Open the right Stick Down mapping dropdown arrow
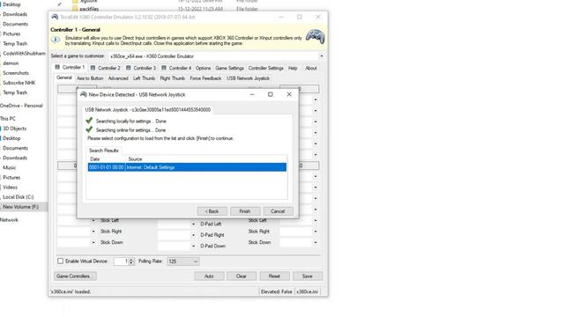The image size is (564, 317). (x=315, y=243)
